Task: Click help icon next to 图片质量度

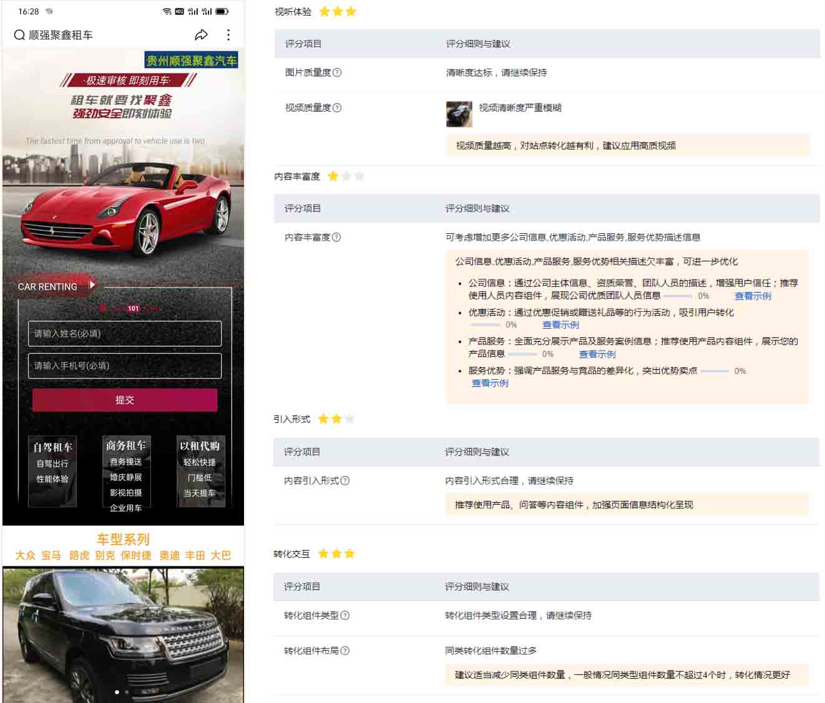Action: 338,72
